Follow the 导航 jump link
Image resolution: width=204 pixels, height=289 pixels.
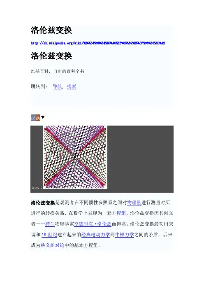pyautogui.click(x=57, y=86)
